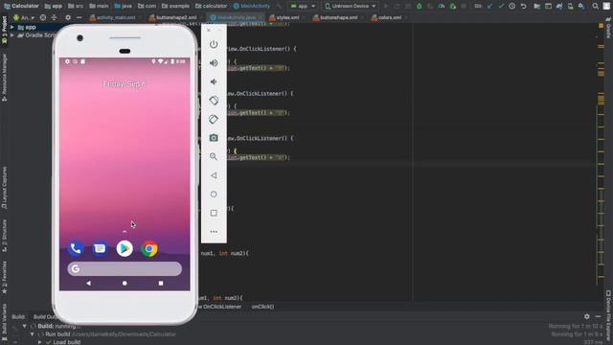
Task: Open the Play Store on the emulator
Action: (x=125, y=249)
